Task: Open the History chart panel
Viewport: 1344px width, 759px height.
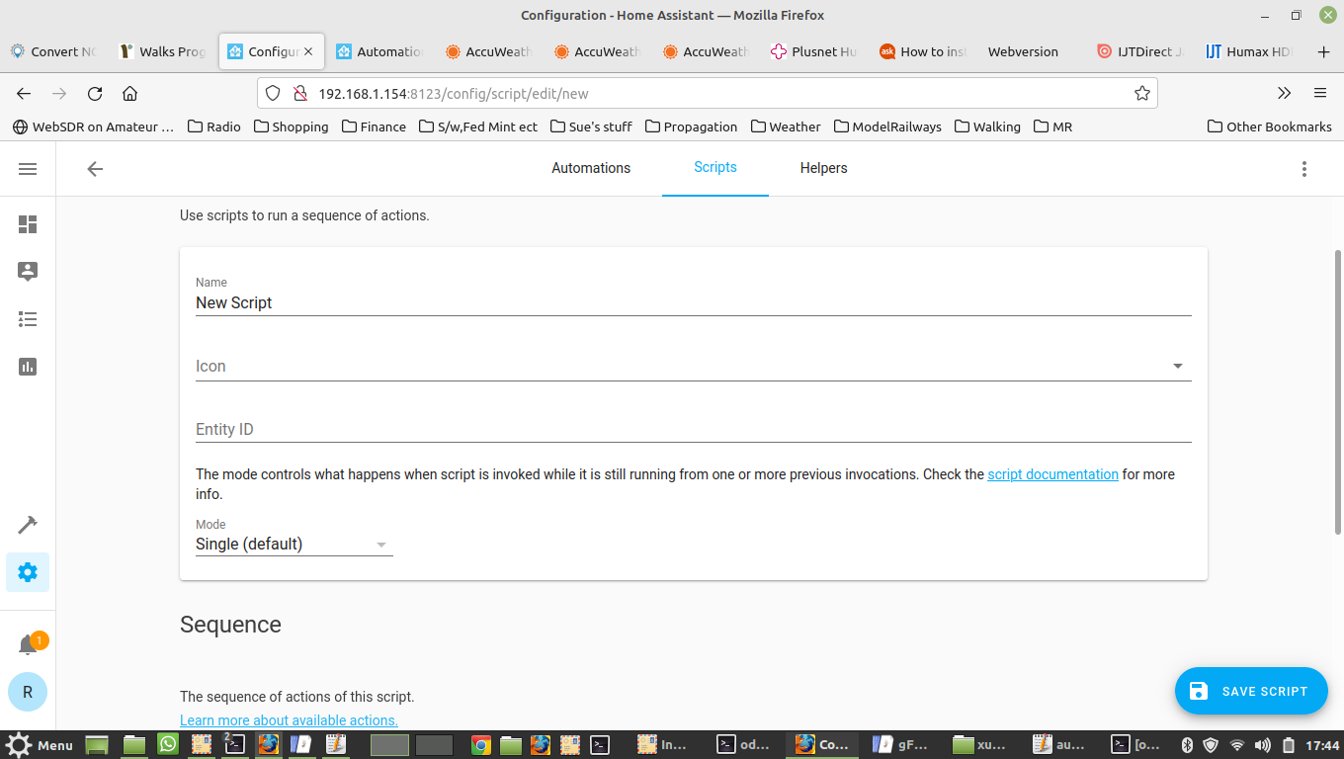Action: [28, 367]
